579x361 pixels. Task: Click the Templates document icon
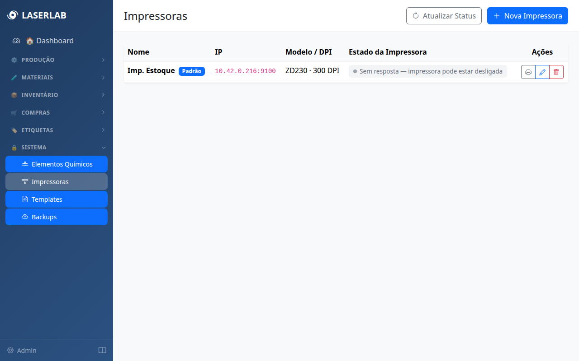pyautogui.click(x=25, y=199)
